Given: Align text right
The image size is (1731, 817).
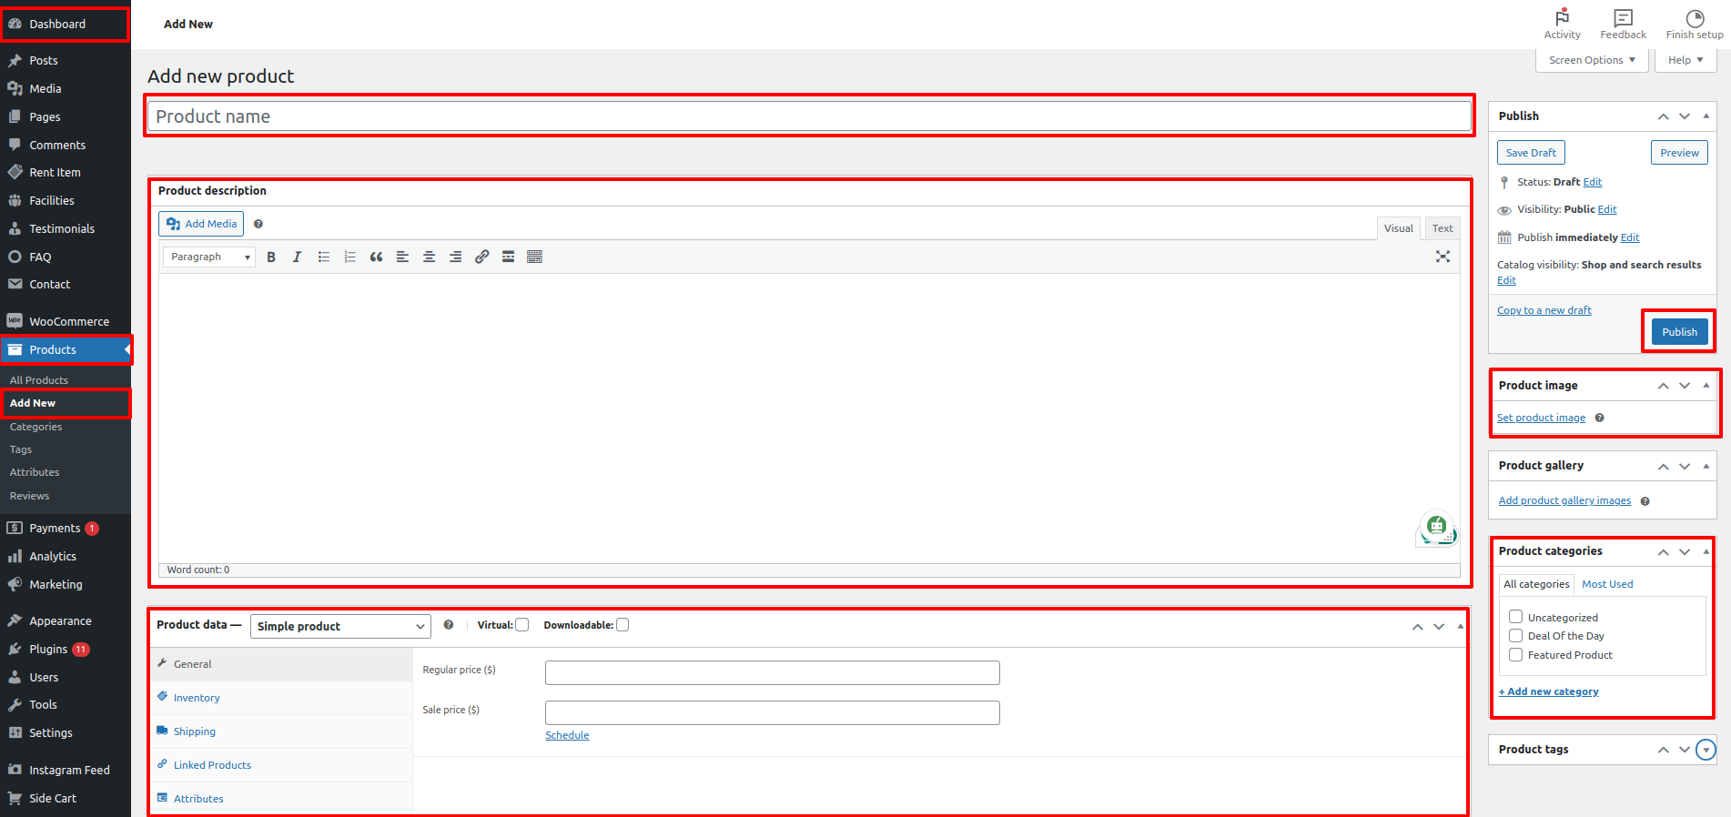Looking at the screenshot, I should 455,257.
